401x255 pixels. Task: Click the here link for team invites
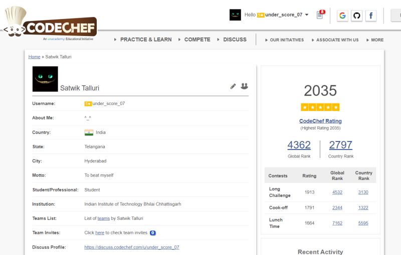pos(100,233)
